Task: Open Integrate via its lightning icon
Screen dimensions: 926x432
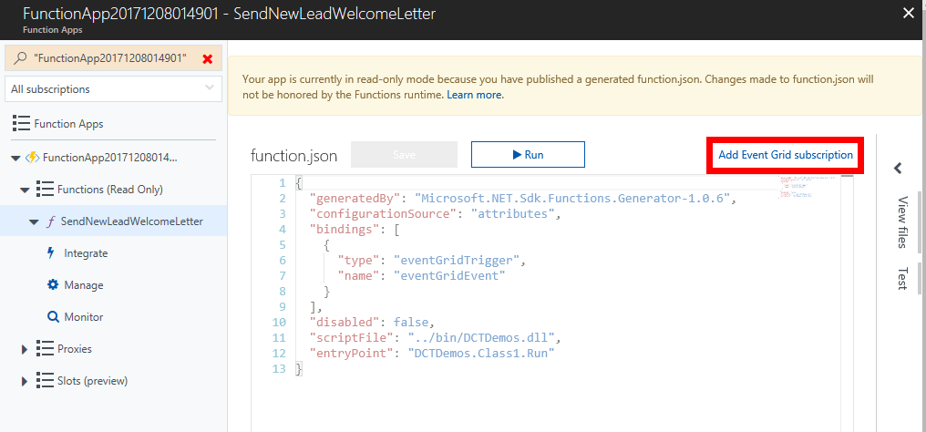Action: coord(51,253)
